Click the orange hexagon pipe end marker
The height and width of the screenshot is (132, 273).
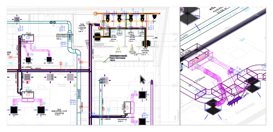95,13
